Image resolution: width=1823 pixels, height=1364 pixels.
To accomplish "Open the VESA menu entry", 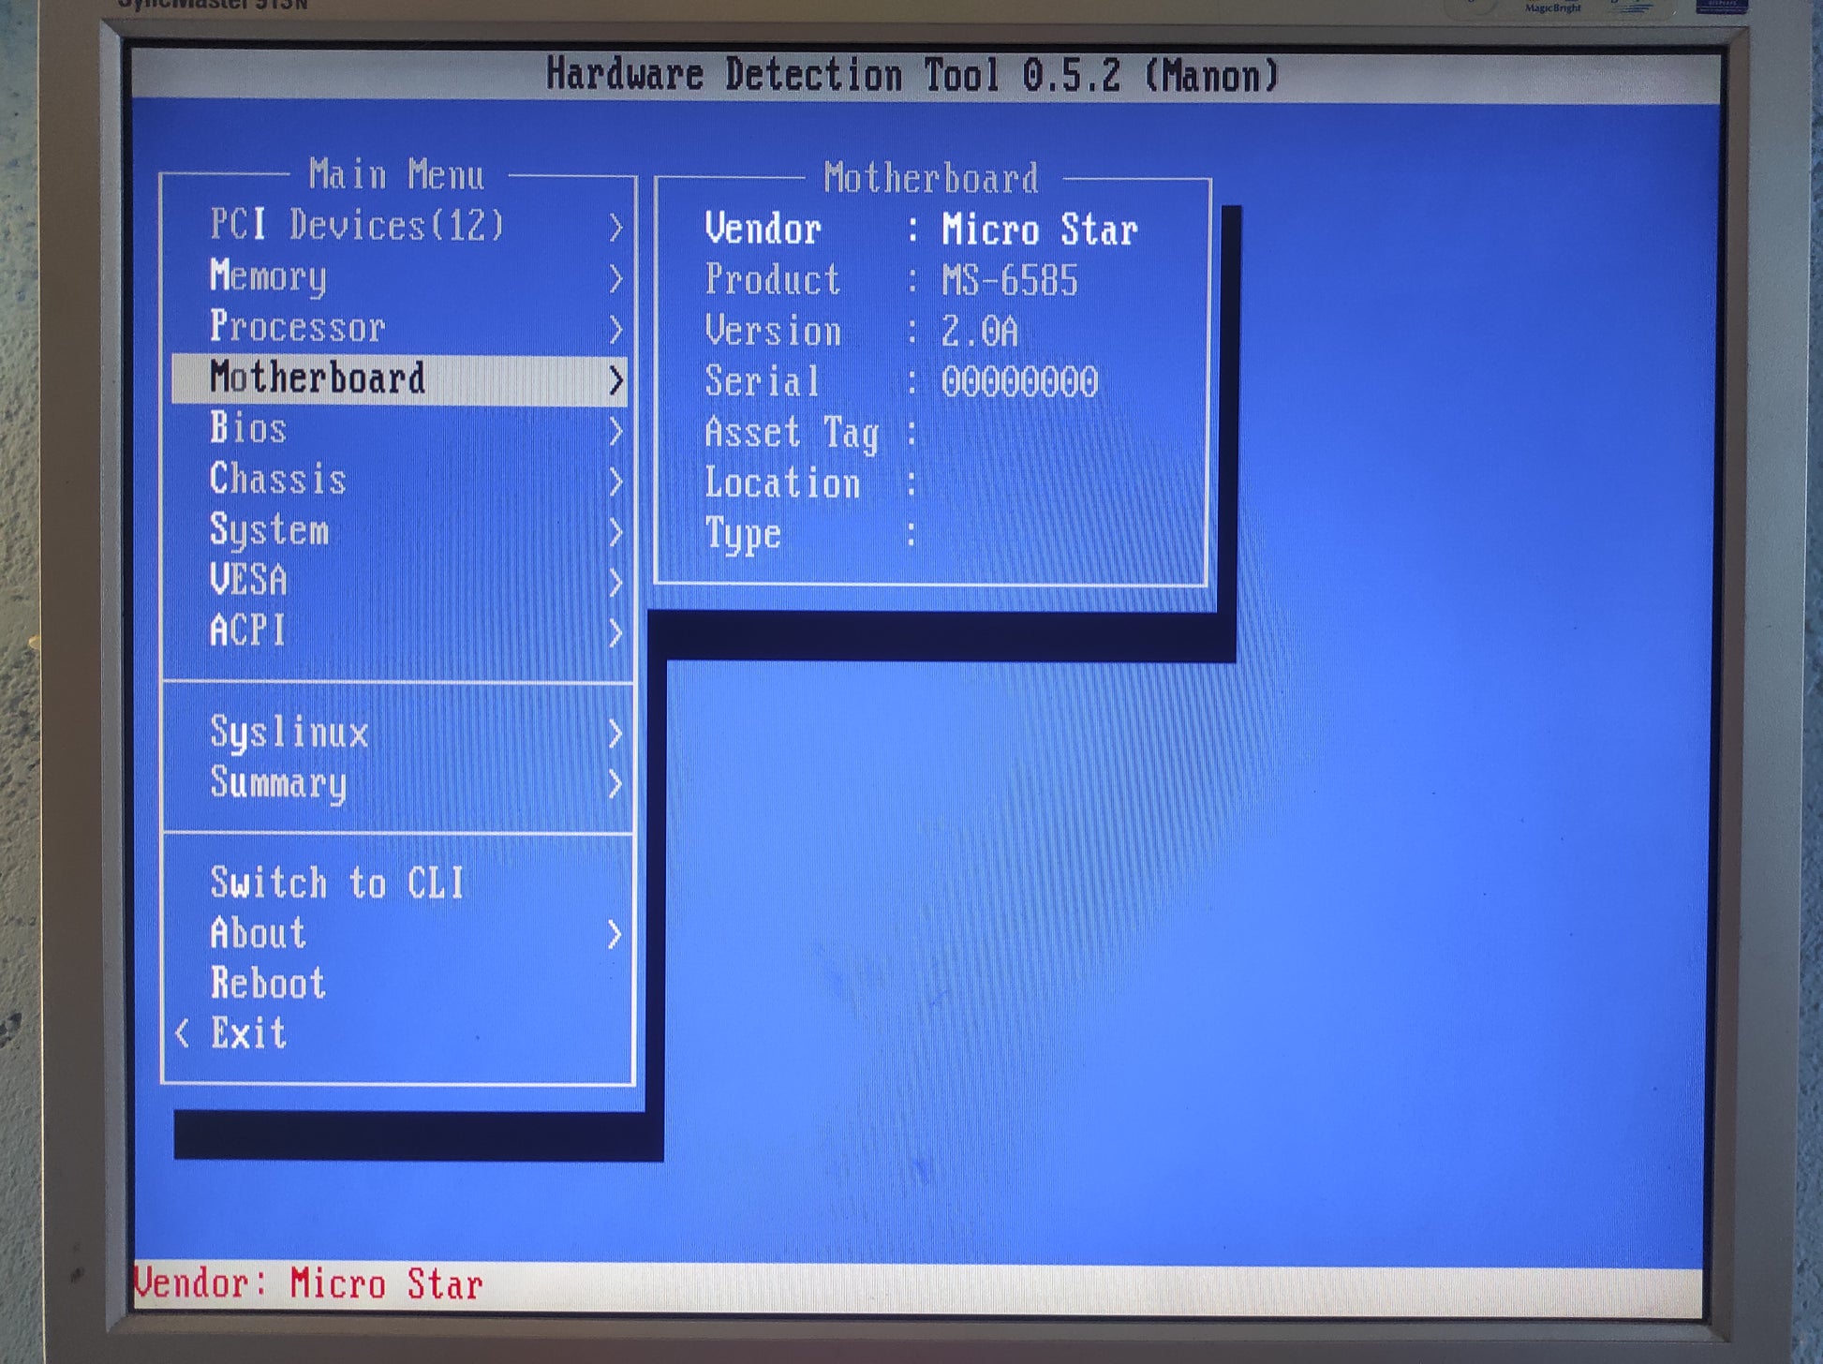I will tap(248, 581).
